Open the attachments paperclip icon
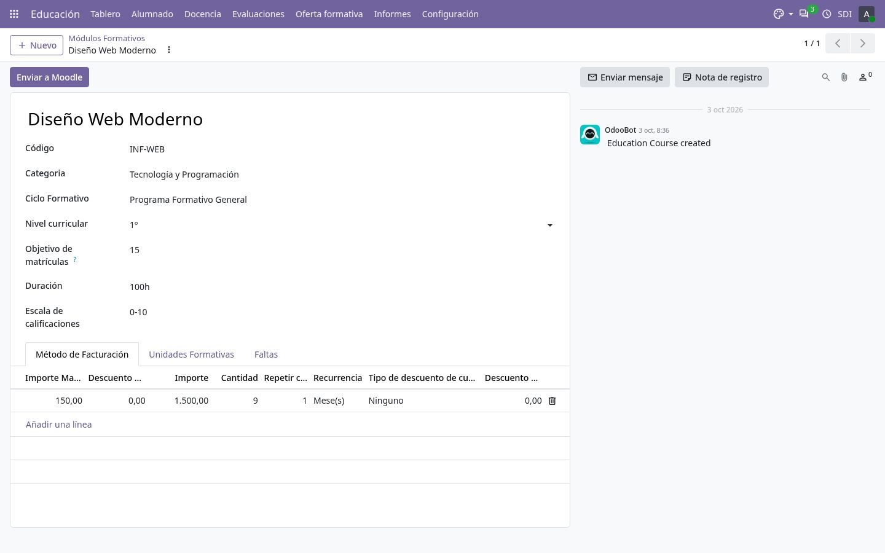 844,77
